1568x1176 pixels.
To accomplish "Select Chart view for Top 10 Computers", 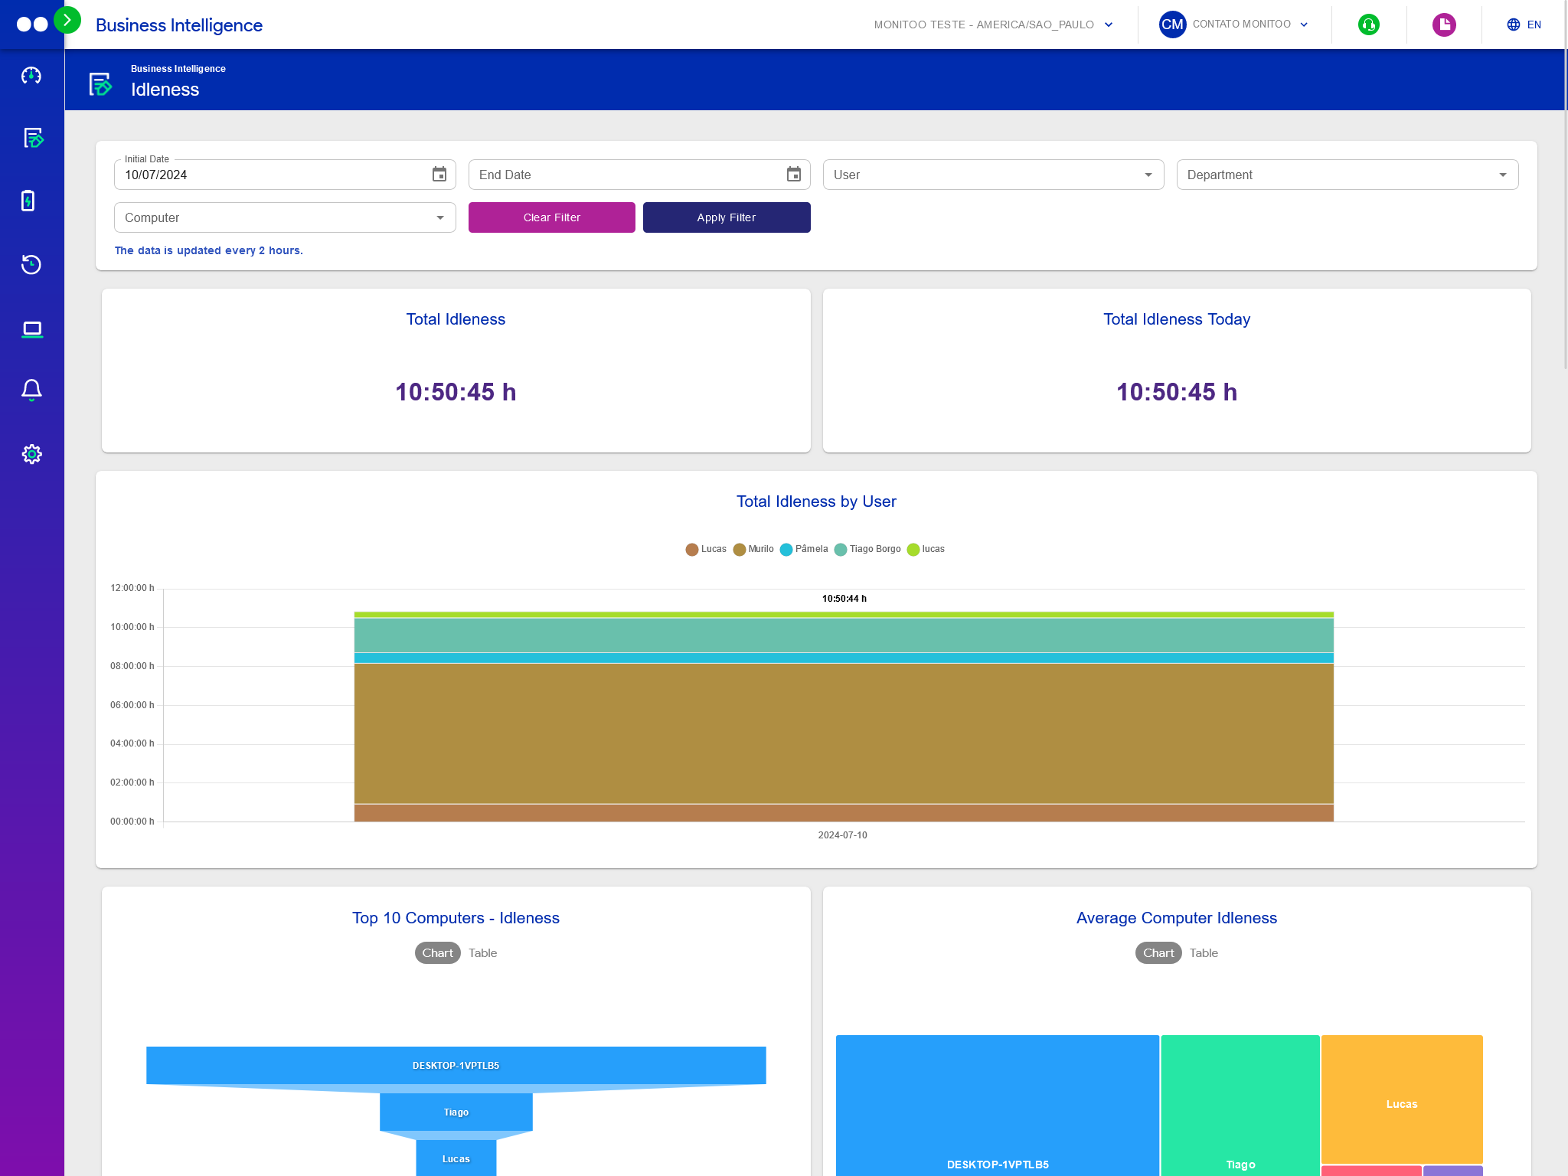I will tap(437, 952).
